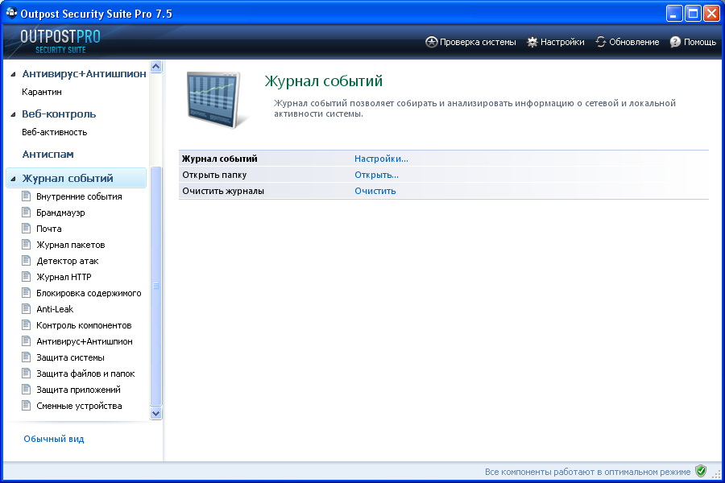
Task: Open Помощь in the top bar
Action: [693, 42]
